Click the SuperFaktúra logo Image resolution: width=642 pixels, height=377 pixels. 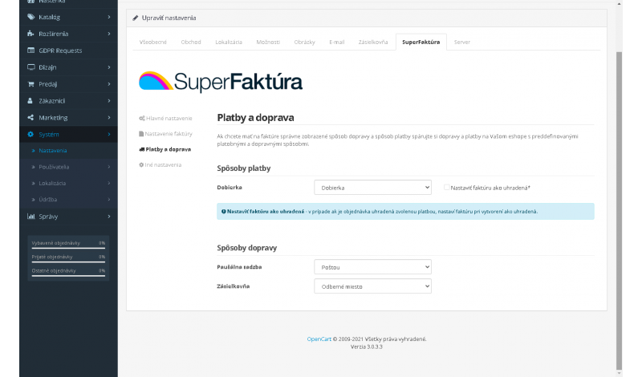[x=221, y=82]
